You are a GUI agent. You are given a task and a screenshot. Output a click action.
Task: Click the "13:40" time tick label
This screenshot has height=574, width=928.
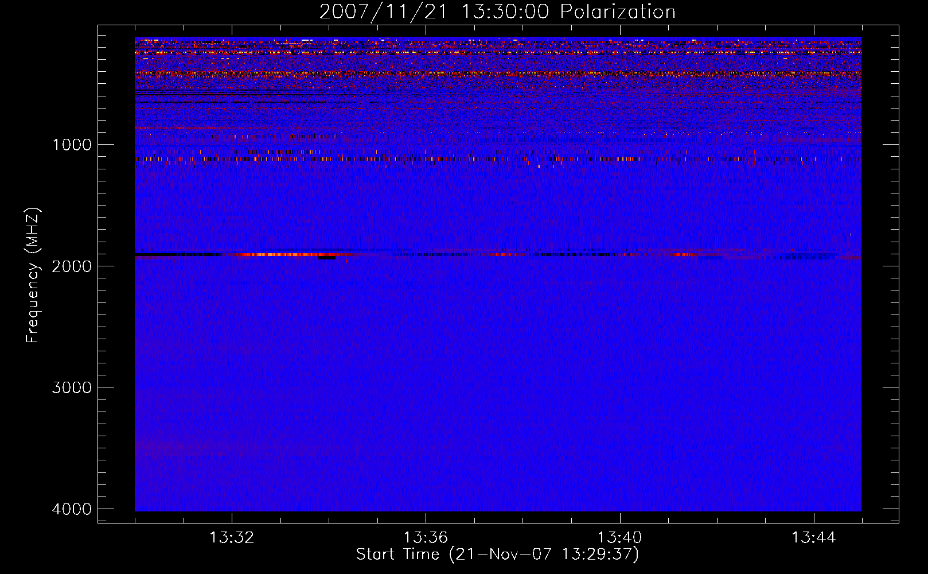pos(620,538)
